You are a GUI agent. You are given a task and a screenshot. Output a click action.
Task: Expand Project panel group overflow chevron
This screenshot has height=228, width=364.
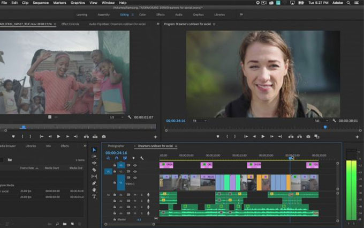pyautogui.click(x=85, y=145)
